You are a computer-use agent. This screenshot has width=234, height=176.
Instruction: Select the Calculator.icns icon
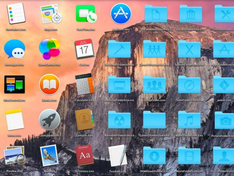point(84,84)
